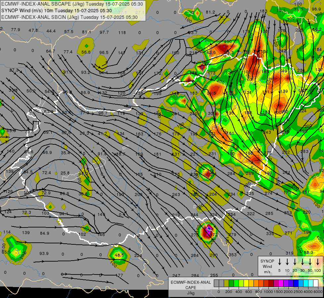Viewport: 324px width, 298px height.
Task: Click the SYNOP Wind 10m title line
Action: pyautogui.click(x=56, y=11)
